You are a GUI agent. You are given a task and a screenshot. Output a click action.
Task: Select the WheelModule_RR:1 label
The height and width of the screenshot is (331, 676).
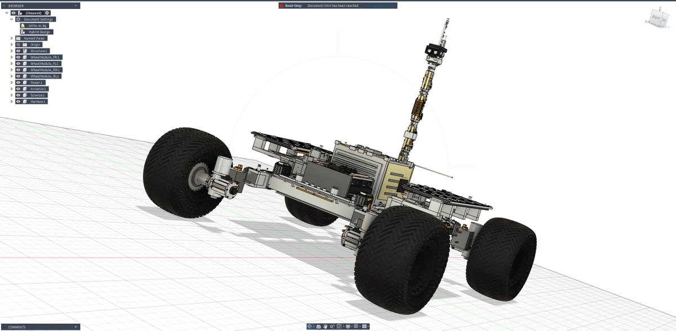[x=45, y=70]
